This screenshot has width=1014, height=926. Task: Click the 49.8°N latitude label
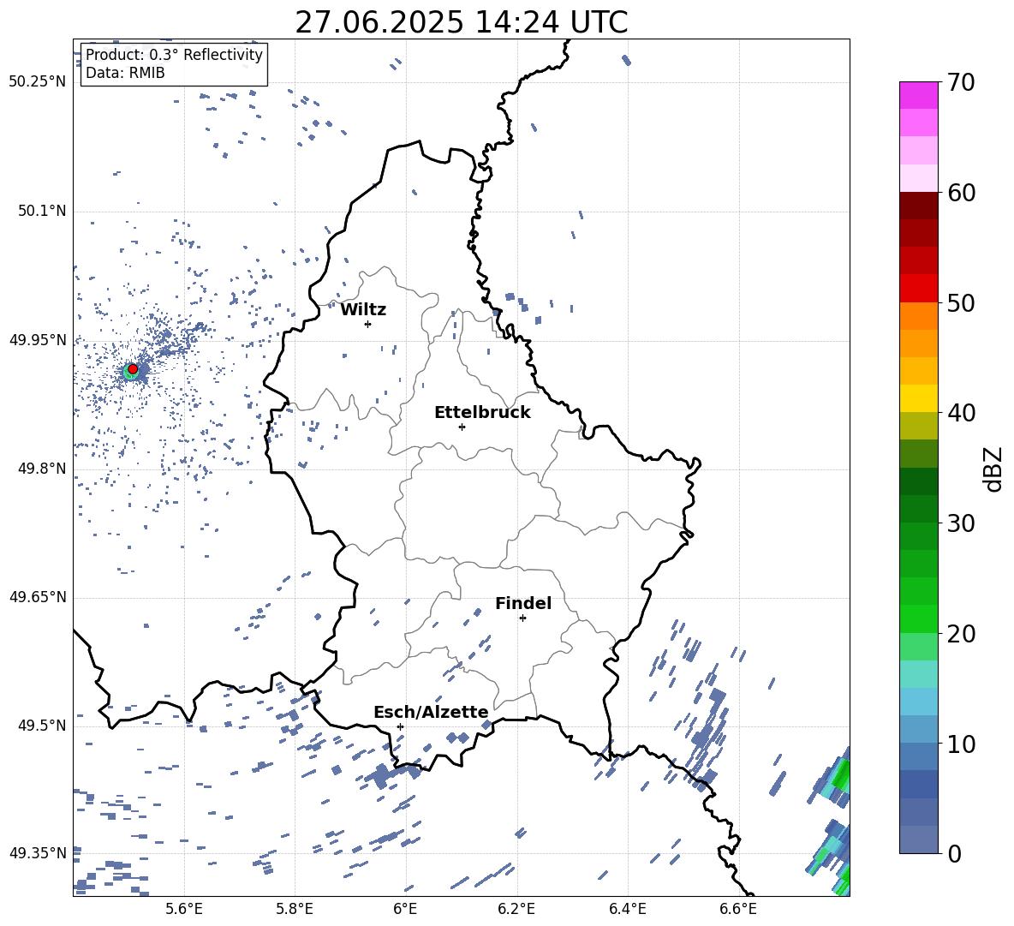(x=41, y=469)
